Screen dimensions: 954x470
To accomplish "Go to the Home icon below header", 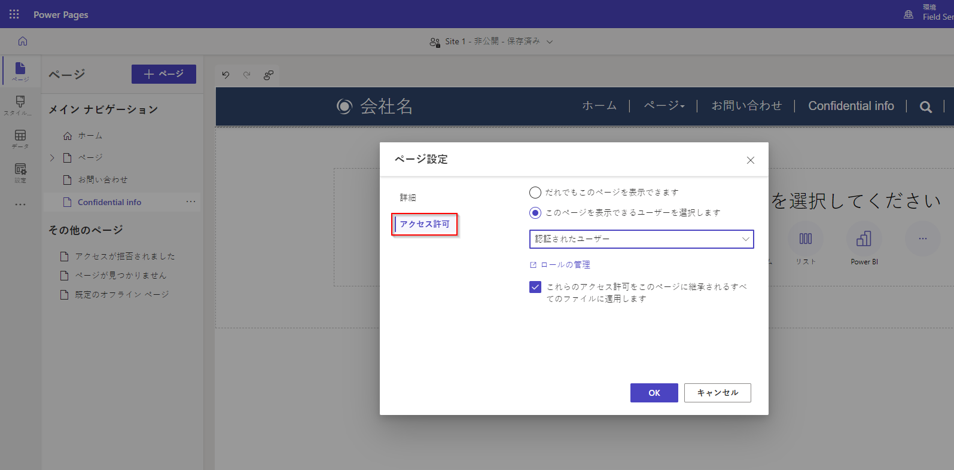I will pos(23,41).
